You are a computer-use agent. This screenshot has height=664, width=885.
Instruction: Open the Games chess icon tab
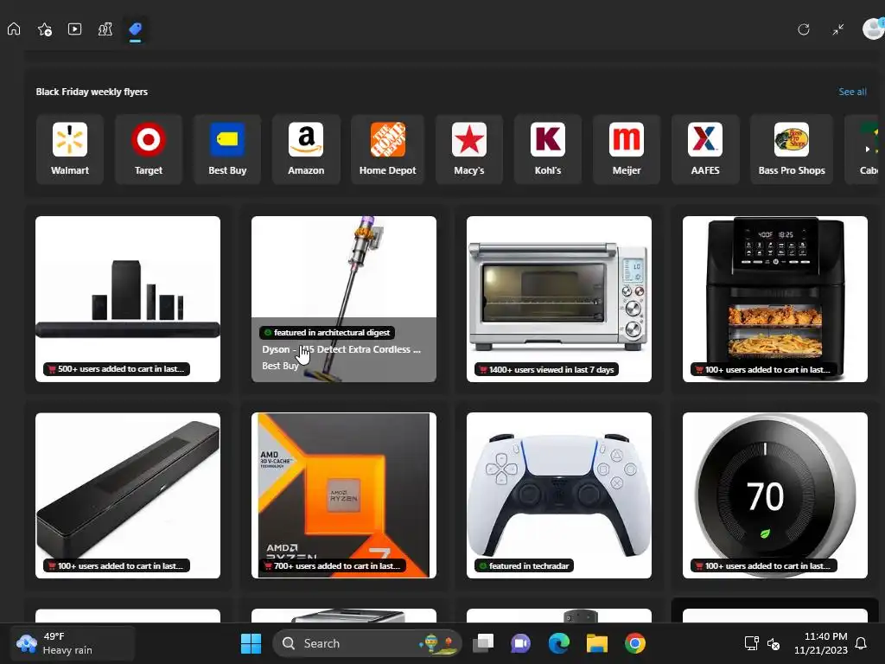[105, 29]
